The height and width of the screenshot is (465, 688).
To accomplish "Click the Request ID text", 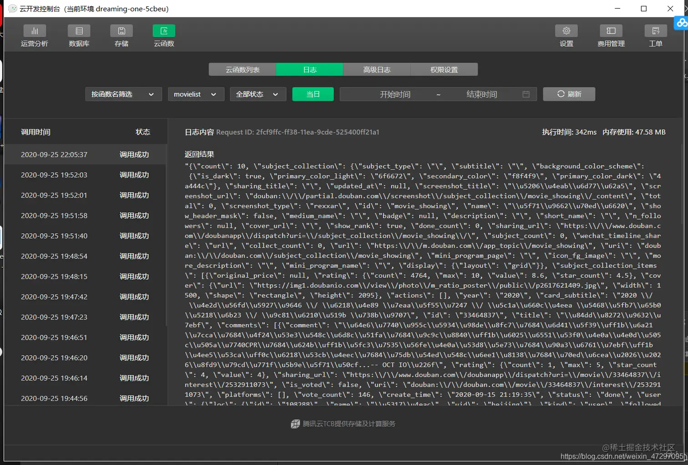I will click(x=298, y=132).
